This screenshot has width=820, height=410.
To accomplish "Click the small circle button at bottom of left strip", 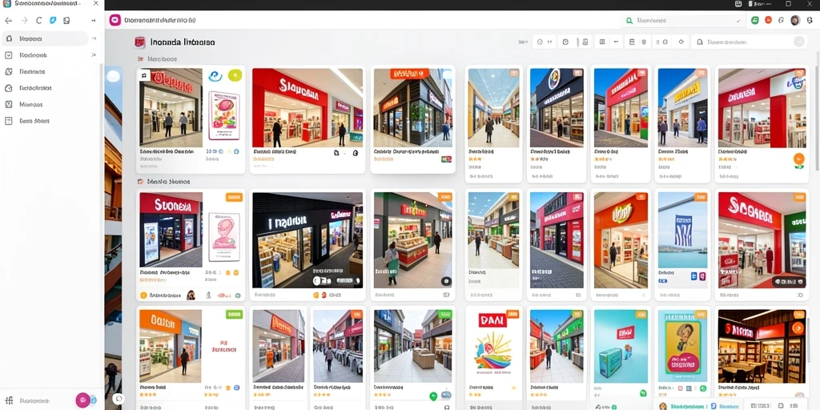I will [x=119, y=399].
